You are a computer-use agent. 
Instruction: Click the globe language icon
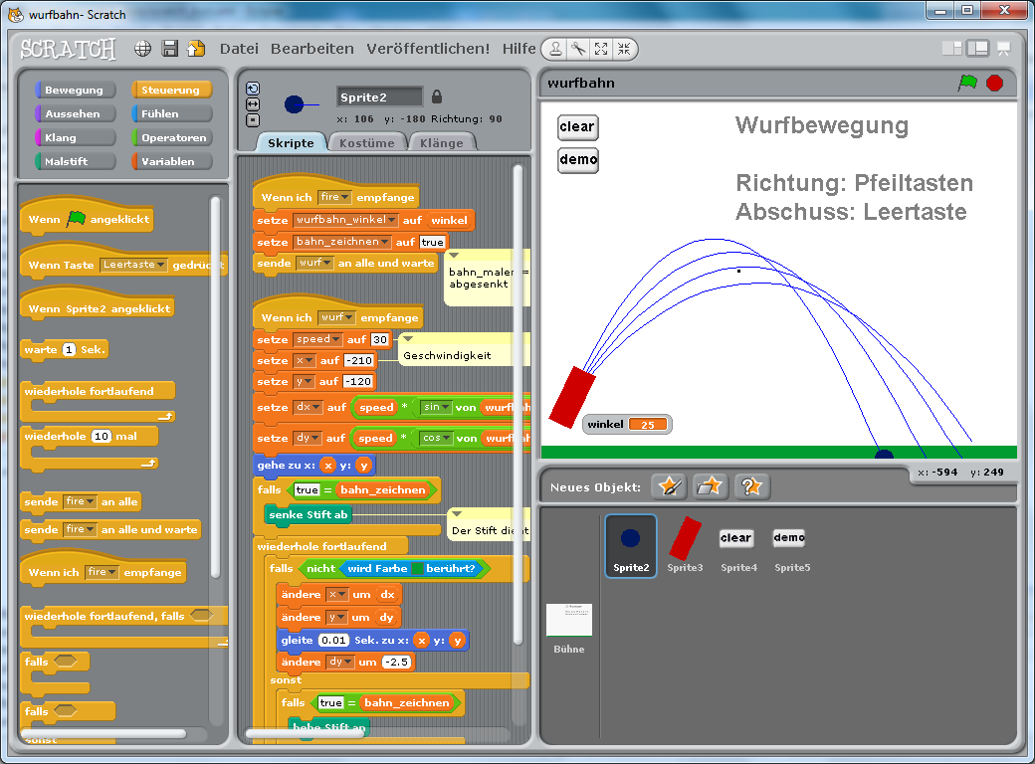coord(142,48)
